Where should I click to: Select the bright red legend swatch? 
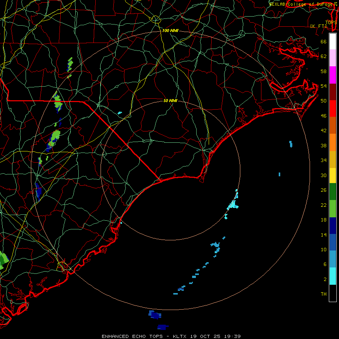(333, 108)
